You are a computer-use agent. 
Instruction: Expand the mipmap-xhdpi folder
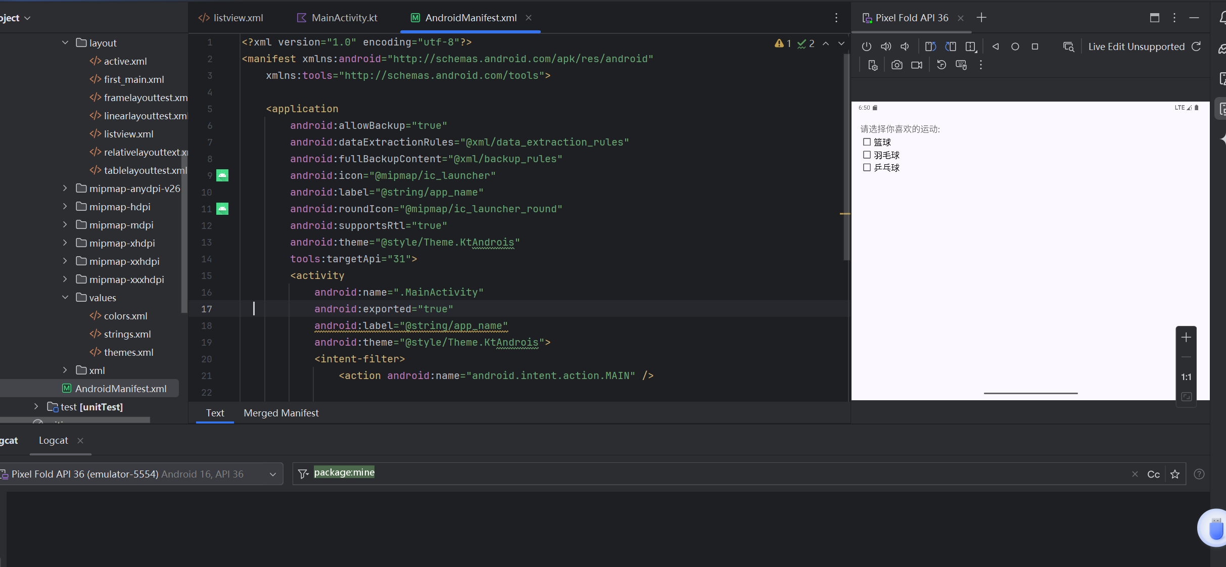[65, 243]
